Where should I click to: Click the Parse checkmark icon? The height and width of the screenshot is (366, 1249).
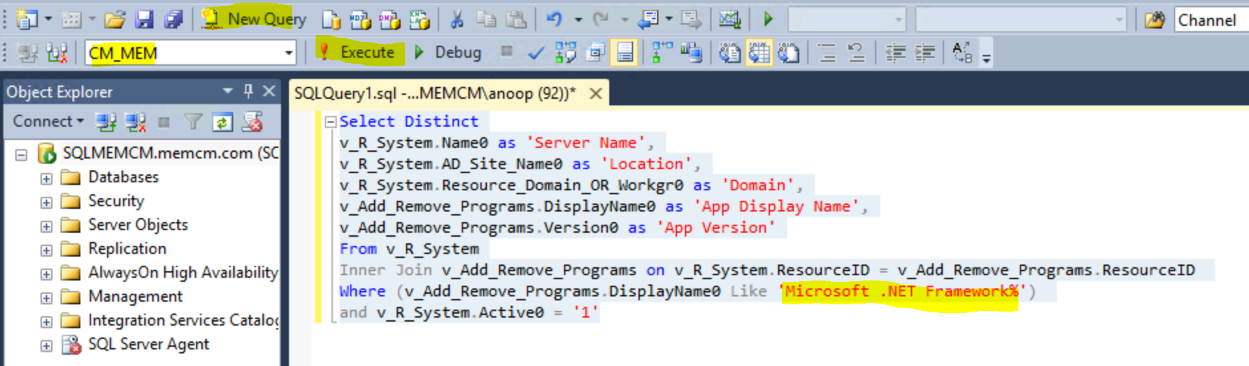(535, 52)
